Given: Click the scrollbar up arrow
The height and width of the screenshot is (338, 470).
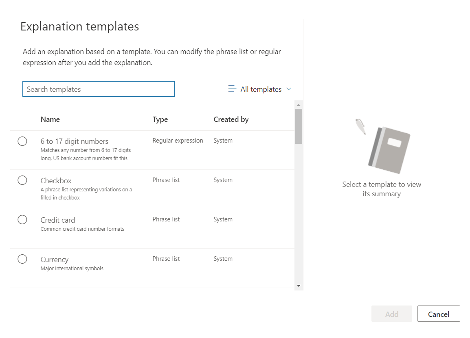Looking at the screenshot, I should coord(299,105).
